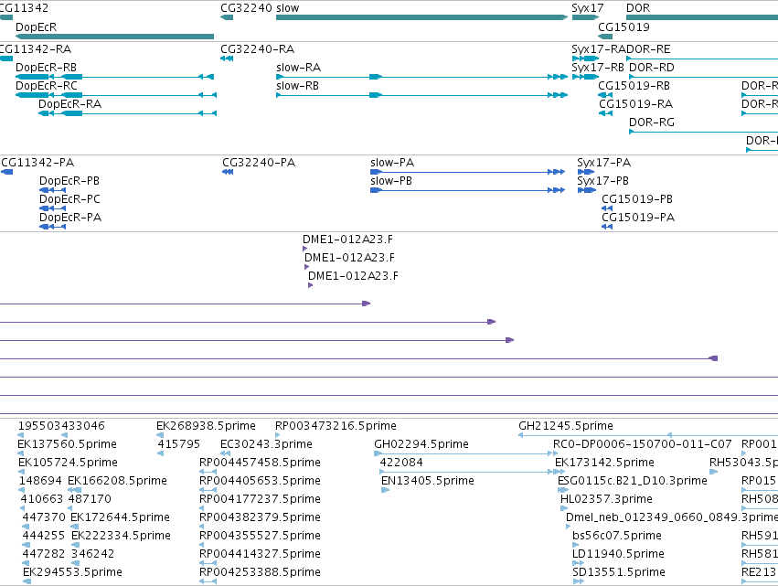This screenshot has height=586, width=778.
Task: Select the DopEcR-RA transcript label
Action: 70,104
